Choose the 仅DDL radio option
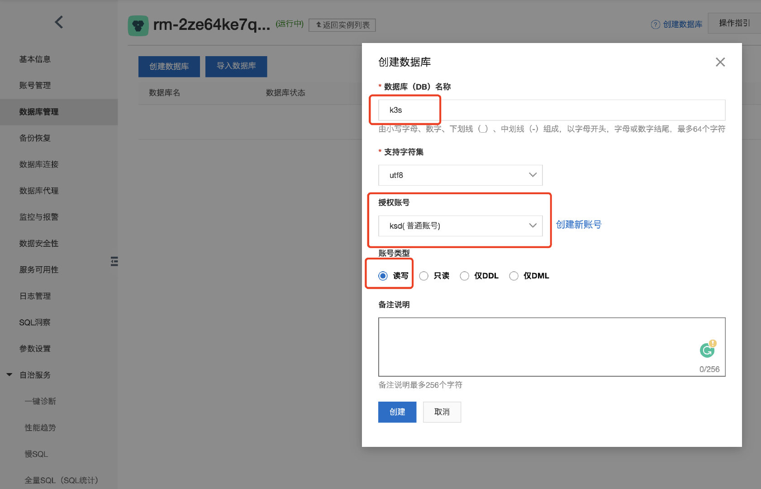761x489 pixels. coord(464,276)
